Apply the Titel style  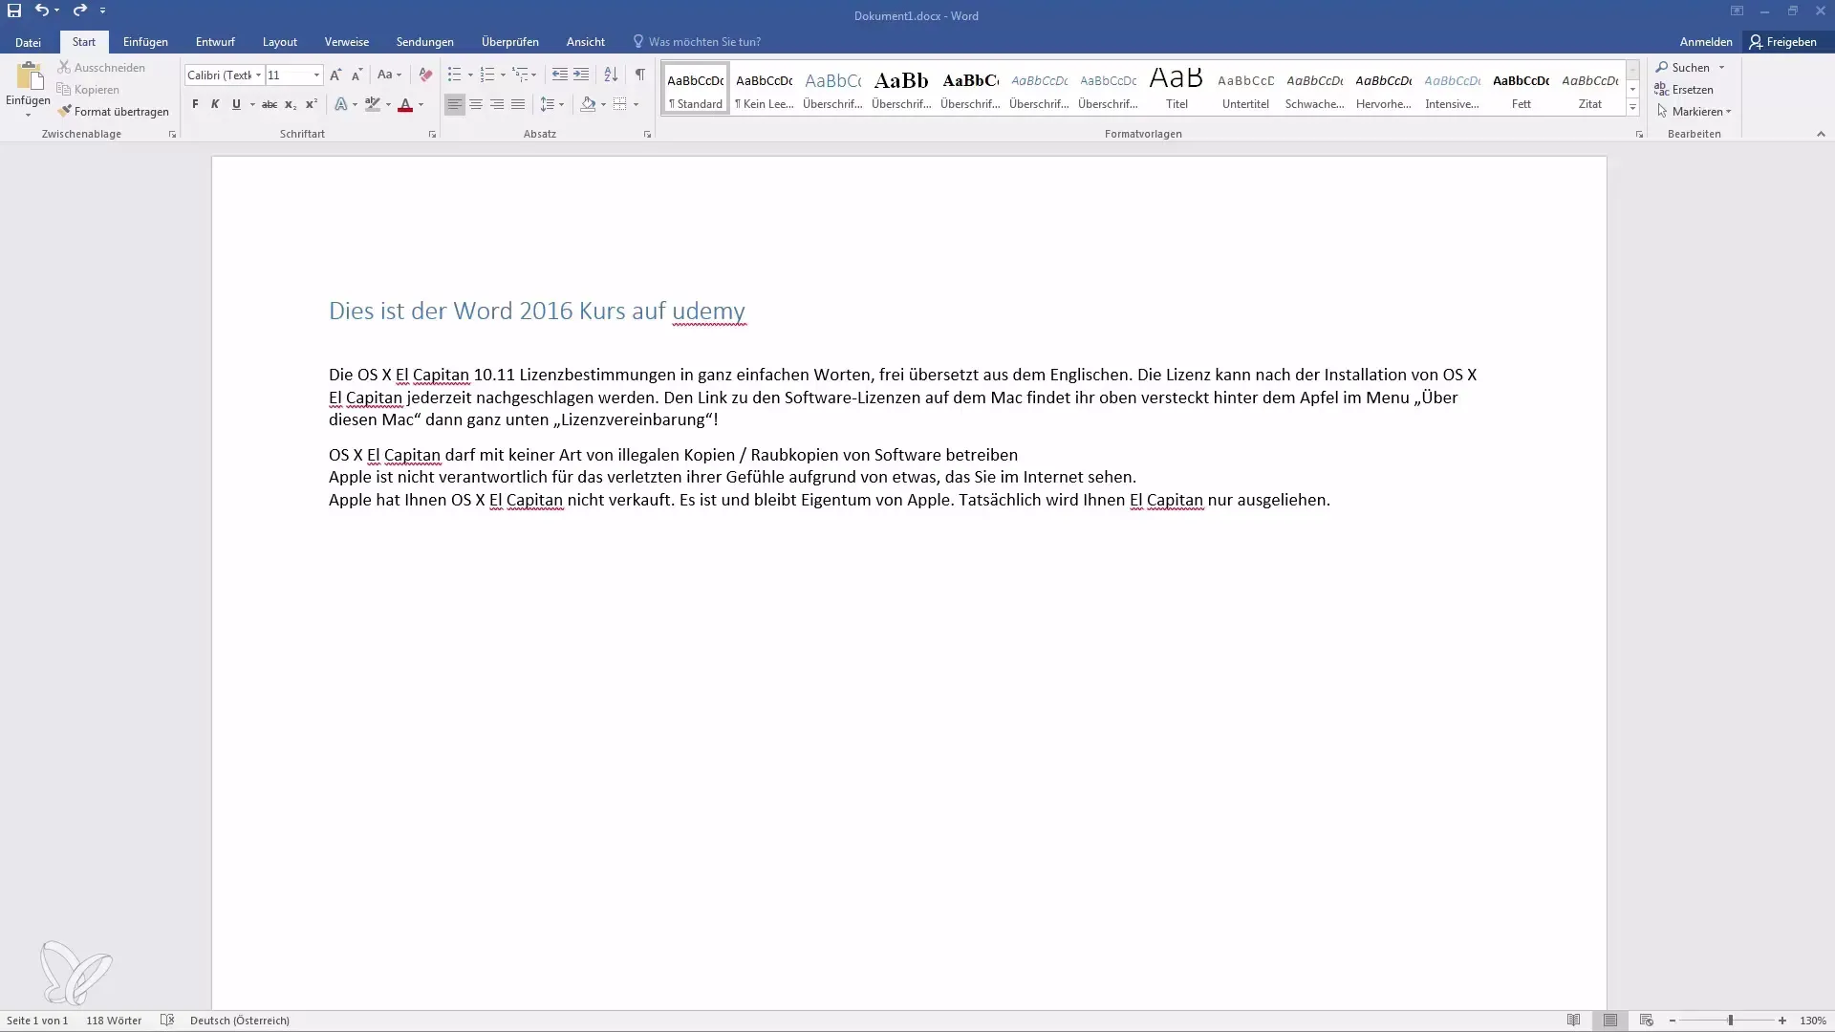[1177, 88]
